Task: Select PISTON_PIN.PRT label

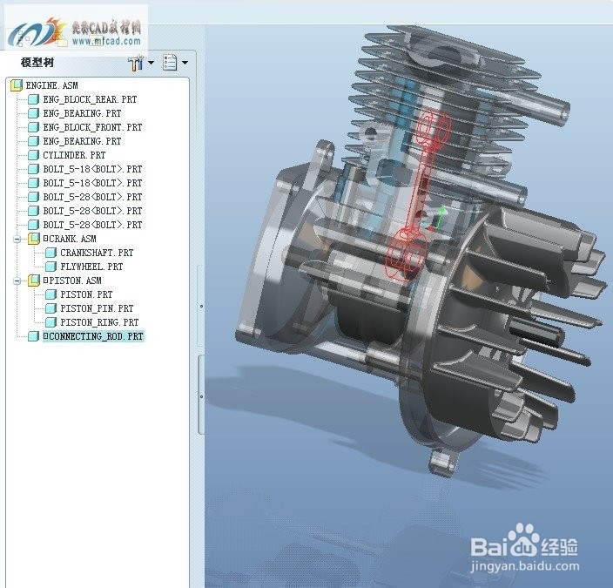Action: click(97, 308)
